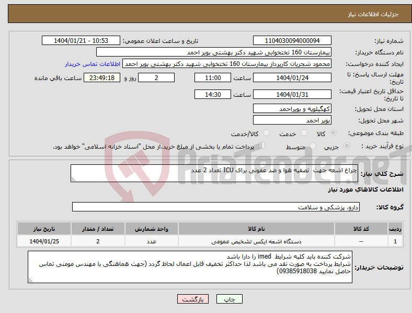Click the buyer organization name field

214,52
